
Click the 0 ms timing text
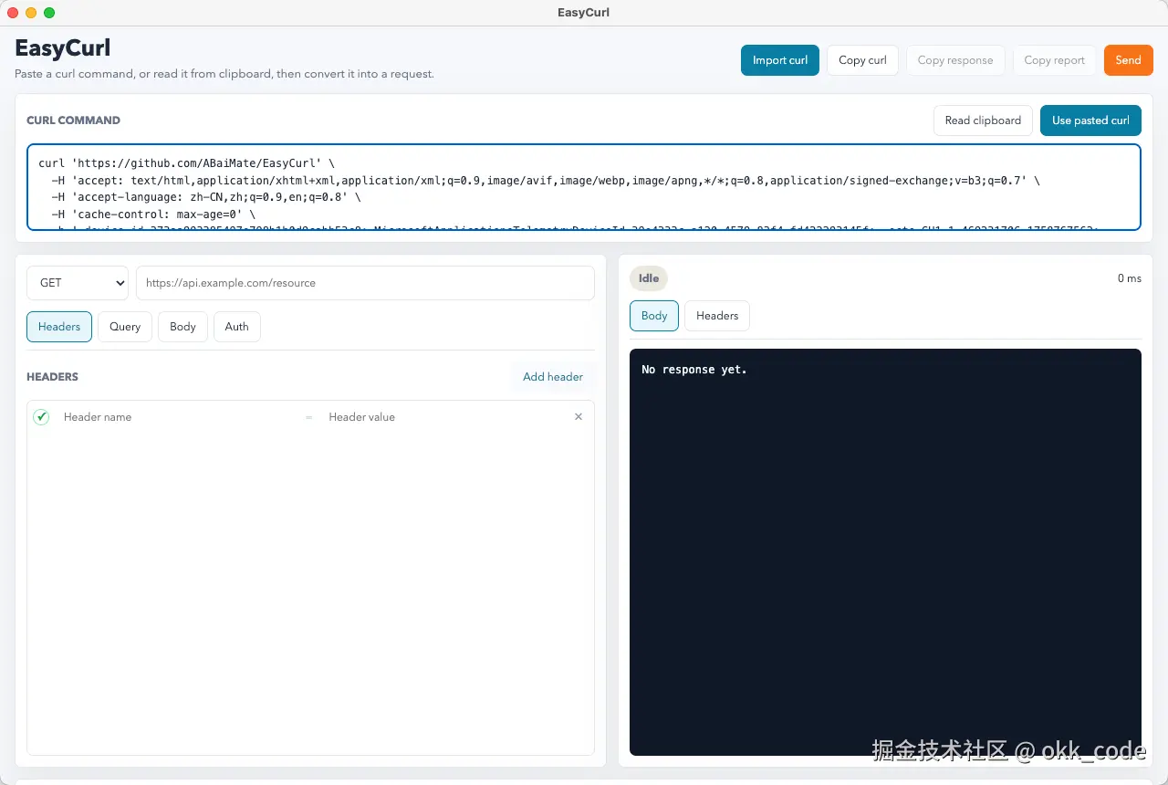click(x=1129, y=278)
